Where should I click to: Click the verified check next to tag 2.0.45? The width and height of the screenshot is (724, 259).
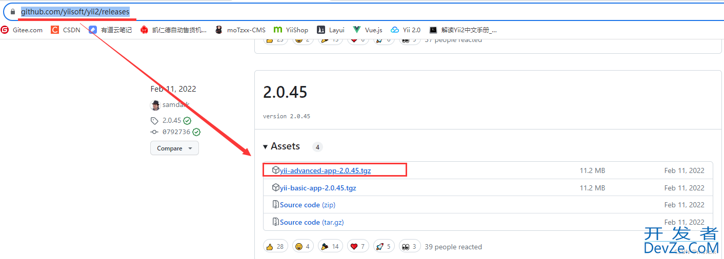(187, 121)
